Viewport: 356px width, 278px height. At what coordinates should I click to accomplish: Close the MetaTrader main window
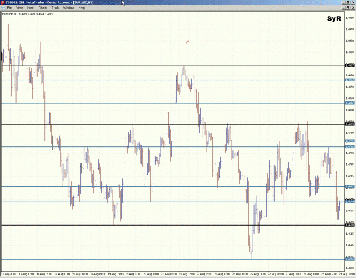coord(353,2)
